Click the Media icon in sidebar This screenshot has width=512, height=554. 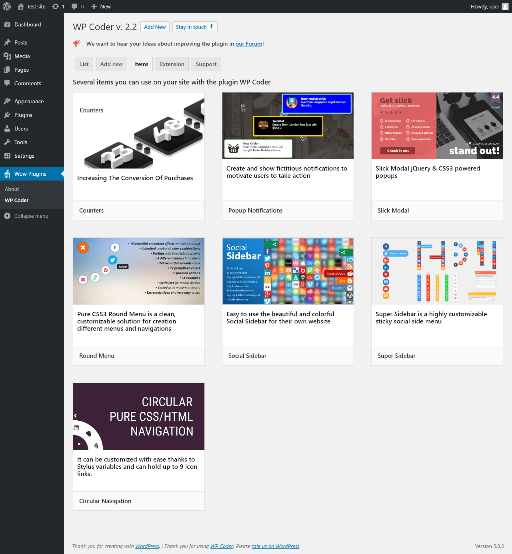click(x=7, y=56)
